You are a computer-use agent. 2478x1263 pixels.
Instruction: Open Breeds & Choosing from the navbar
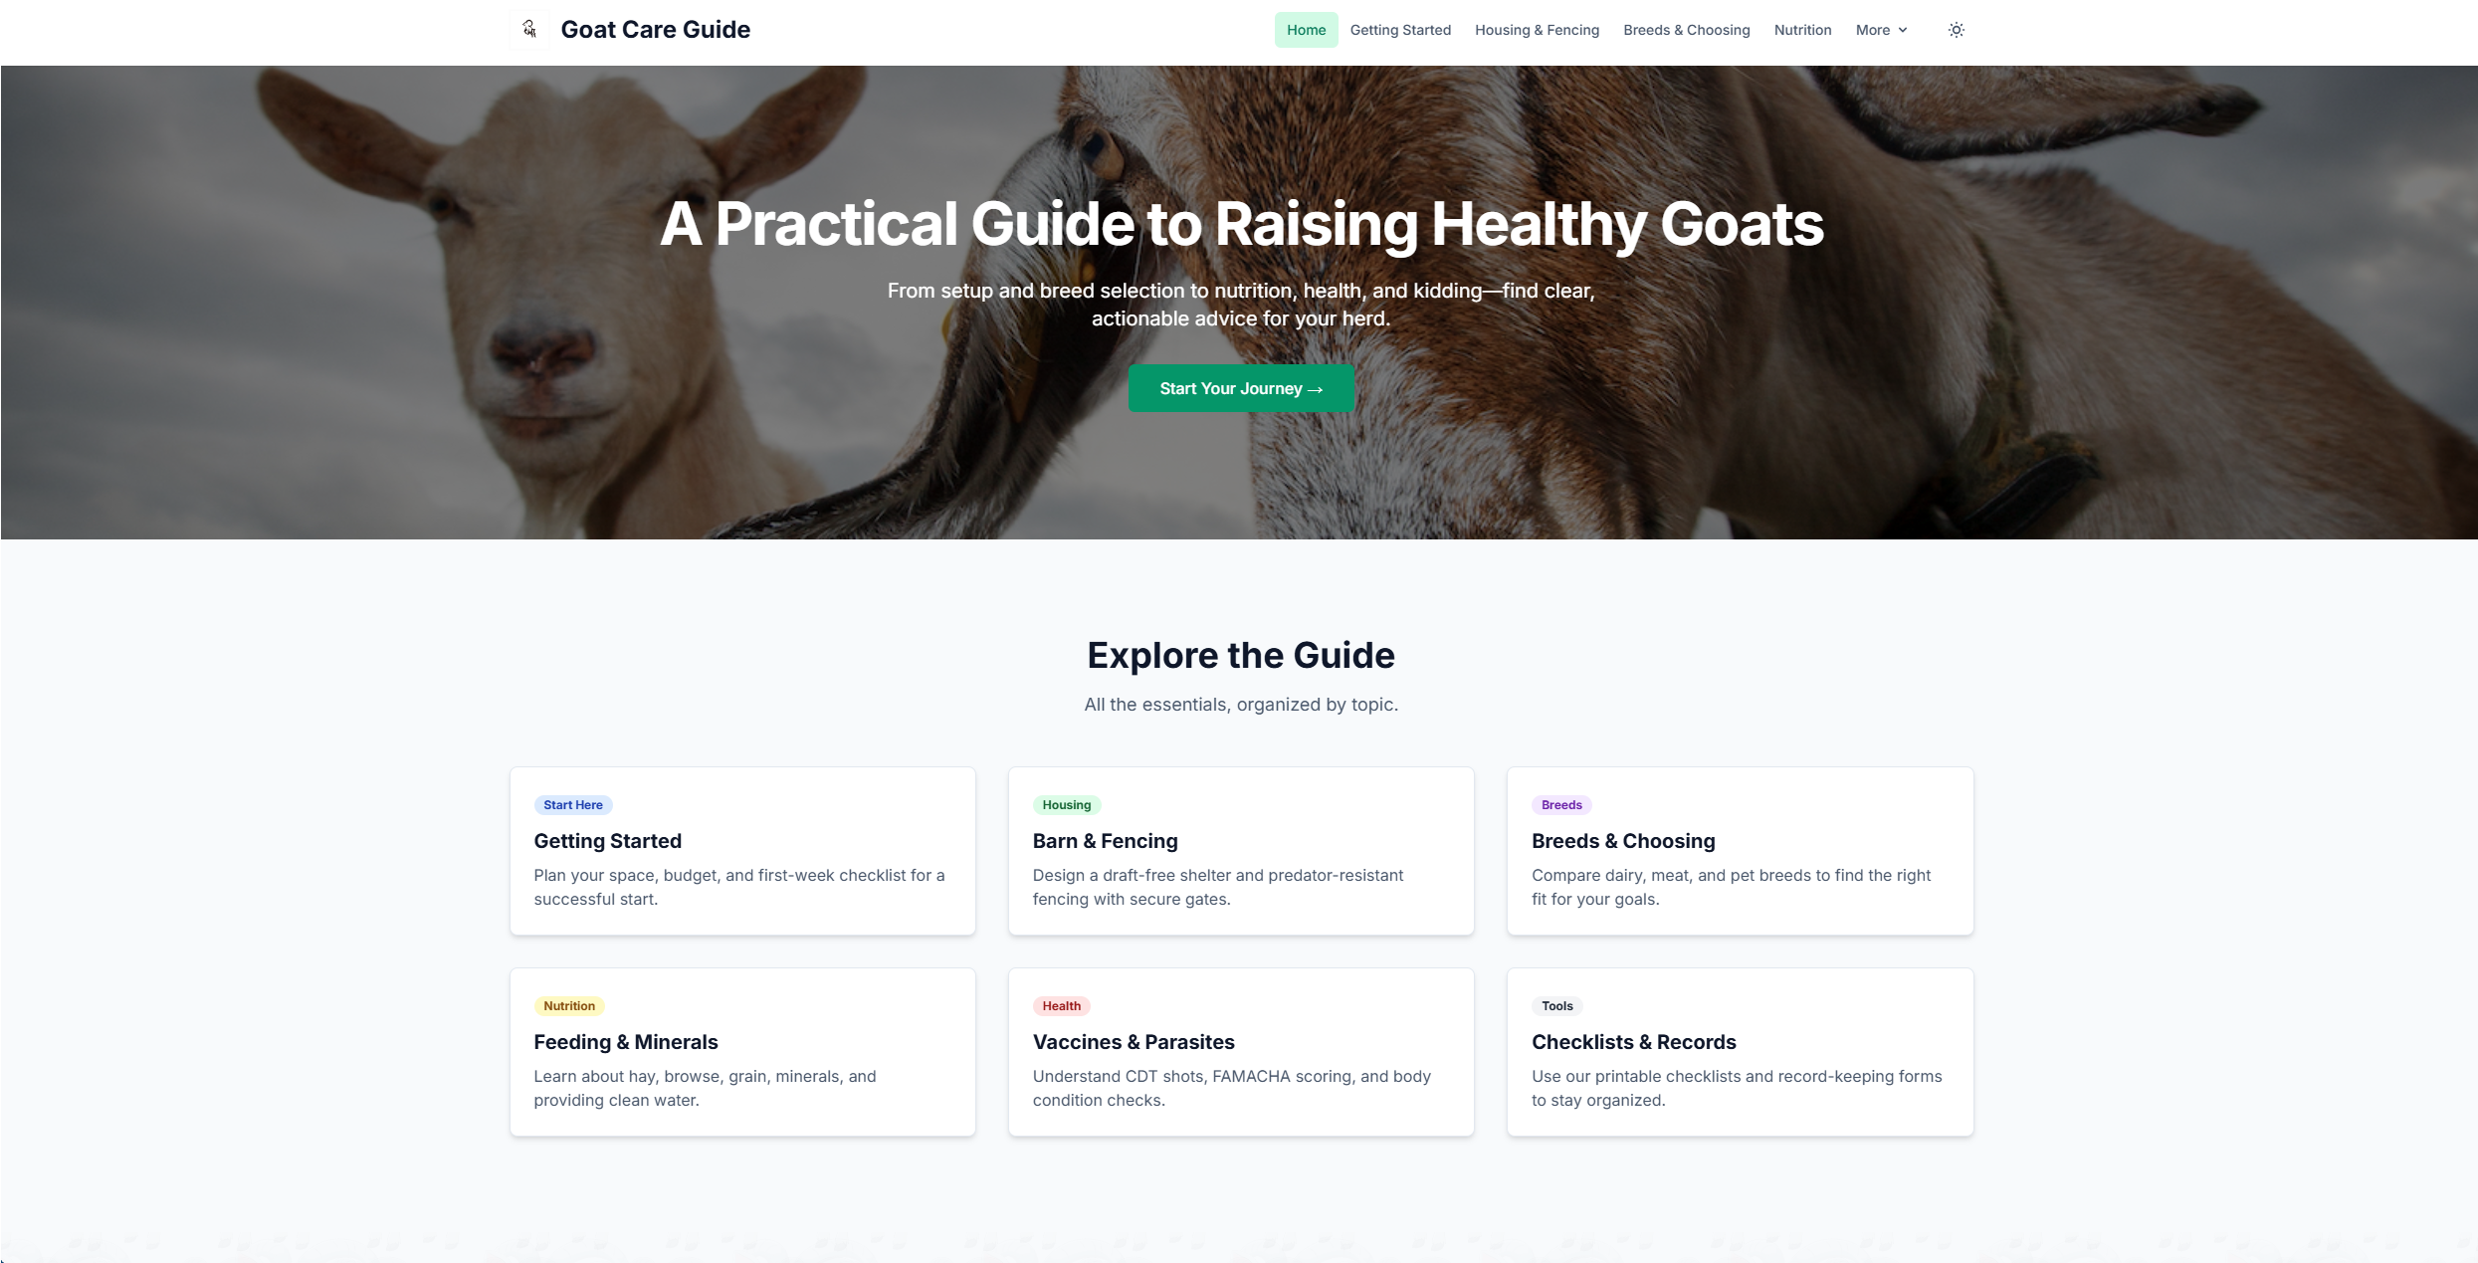click(x=1686, y=30)
